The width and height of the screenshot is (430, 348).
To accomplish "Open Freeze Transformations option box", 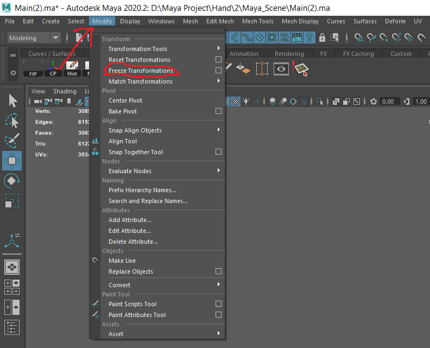I will point(218,71).
